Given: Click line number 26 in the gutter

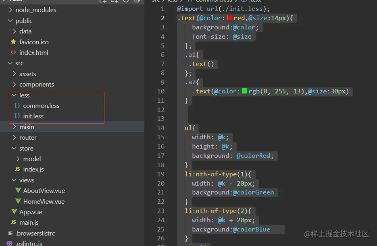Looking at the screenshot, I should [161, 238].
